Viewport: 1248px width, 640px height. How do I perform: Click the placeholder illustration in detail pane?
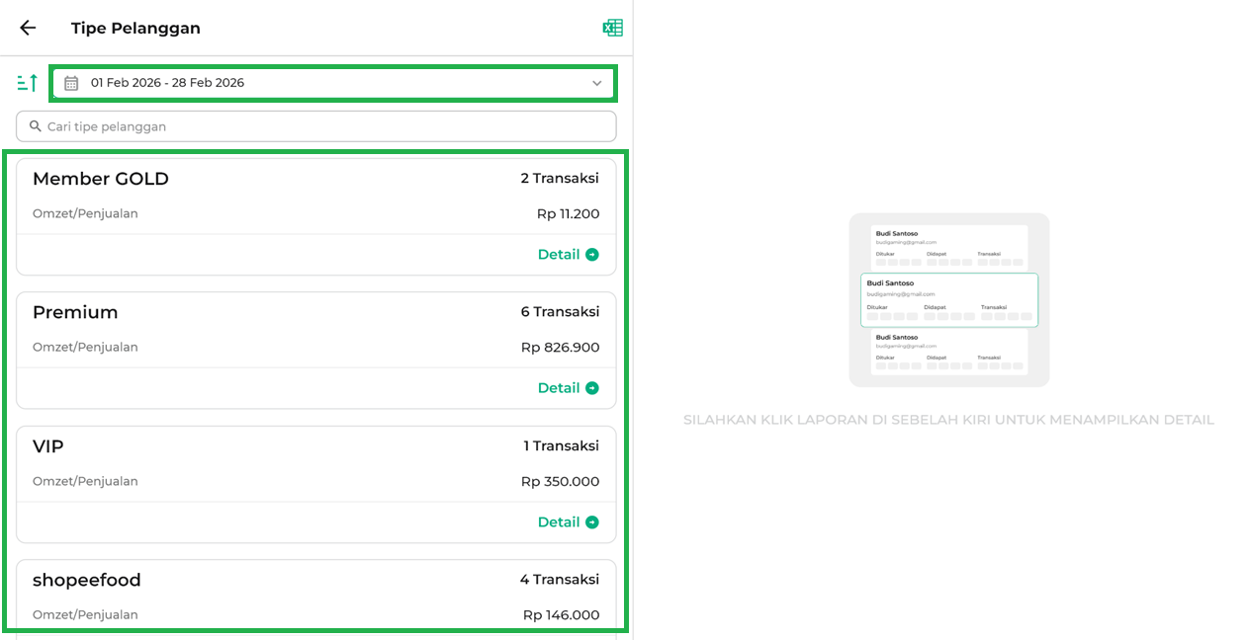pos(948,300)
